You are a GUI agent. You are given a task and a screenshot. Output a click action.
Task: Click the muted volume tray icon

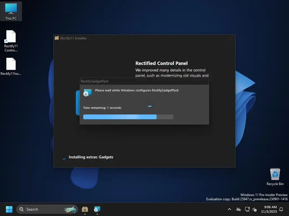click(255, 209)
